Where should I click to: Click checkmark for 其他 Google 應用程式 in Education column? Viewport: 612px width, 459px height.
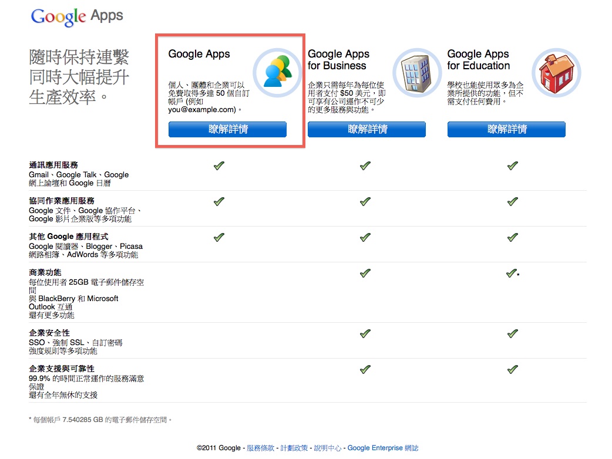[513, 237]
